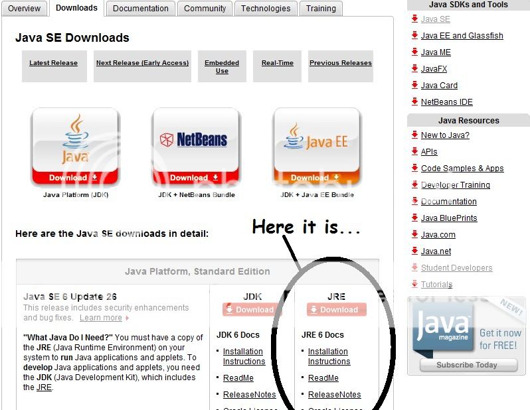
Task: Open the JavaFX link
Action: [x=434, y=69]
